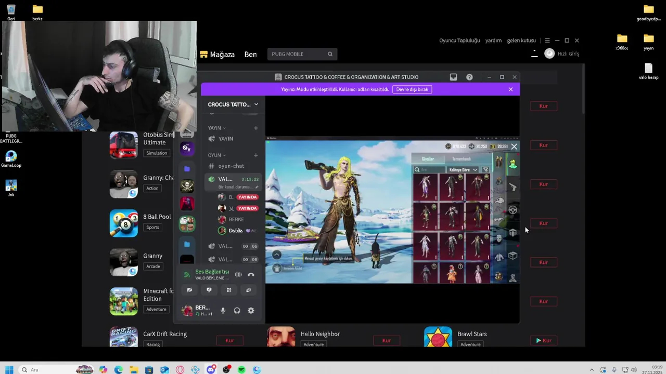
Task: Select purple QV server icon
Action: (x=187, y=149)
